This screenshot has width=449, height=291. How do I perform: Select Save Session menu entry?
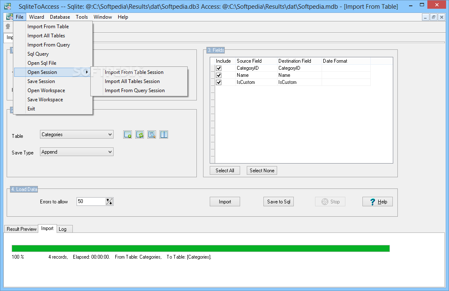[x=53, y=81]
